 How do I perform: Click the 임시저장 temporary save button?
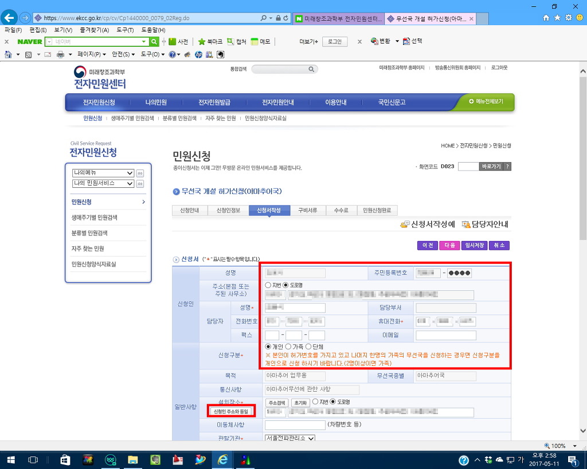click(x=474, y=245)
